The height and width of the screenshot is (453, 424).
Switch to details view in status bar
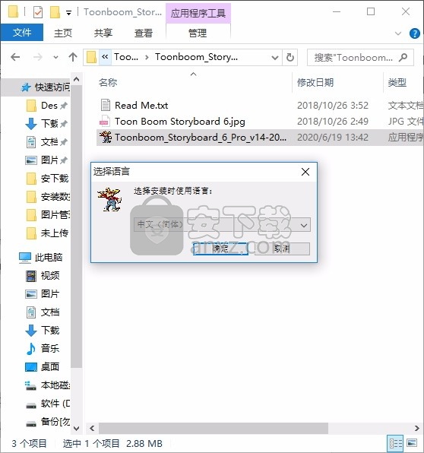tap(395, 443)
